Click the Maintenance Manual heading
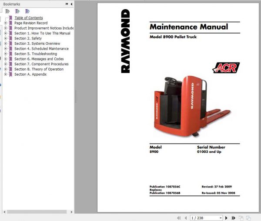The width and height of the screenshot is (261, 221). click(189, 27)
